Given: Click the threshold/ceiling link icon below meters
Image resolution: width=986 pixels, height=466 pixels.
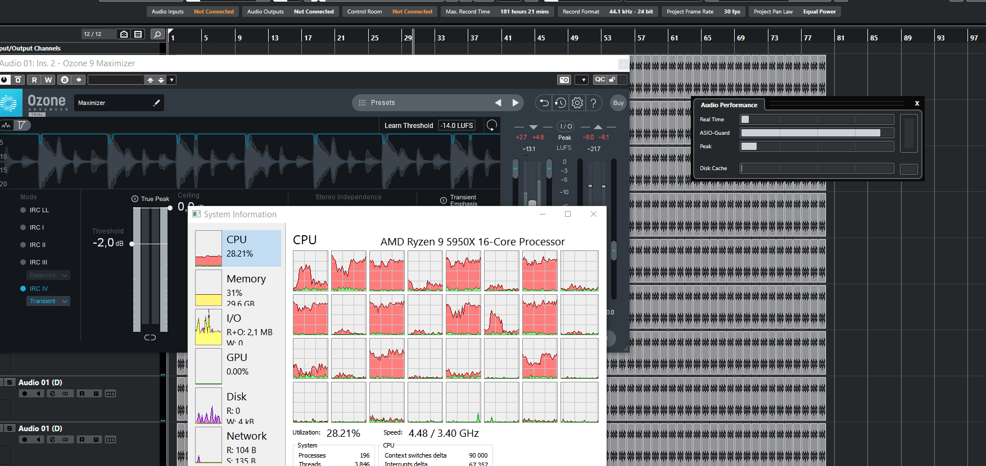Looking at the screenshot, I should (x=150, y=337).
